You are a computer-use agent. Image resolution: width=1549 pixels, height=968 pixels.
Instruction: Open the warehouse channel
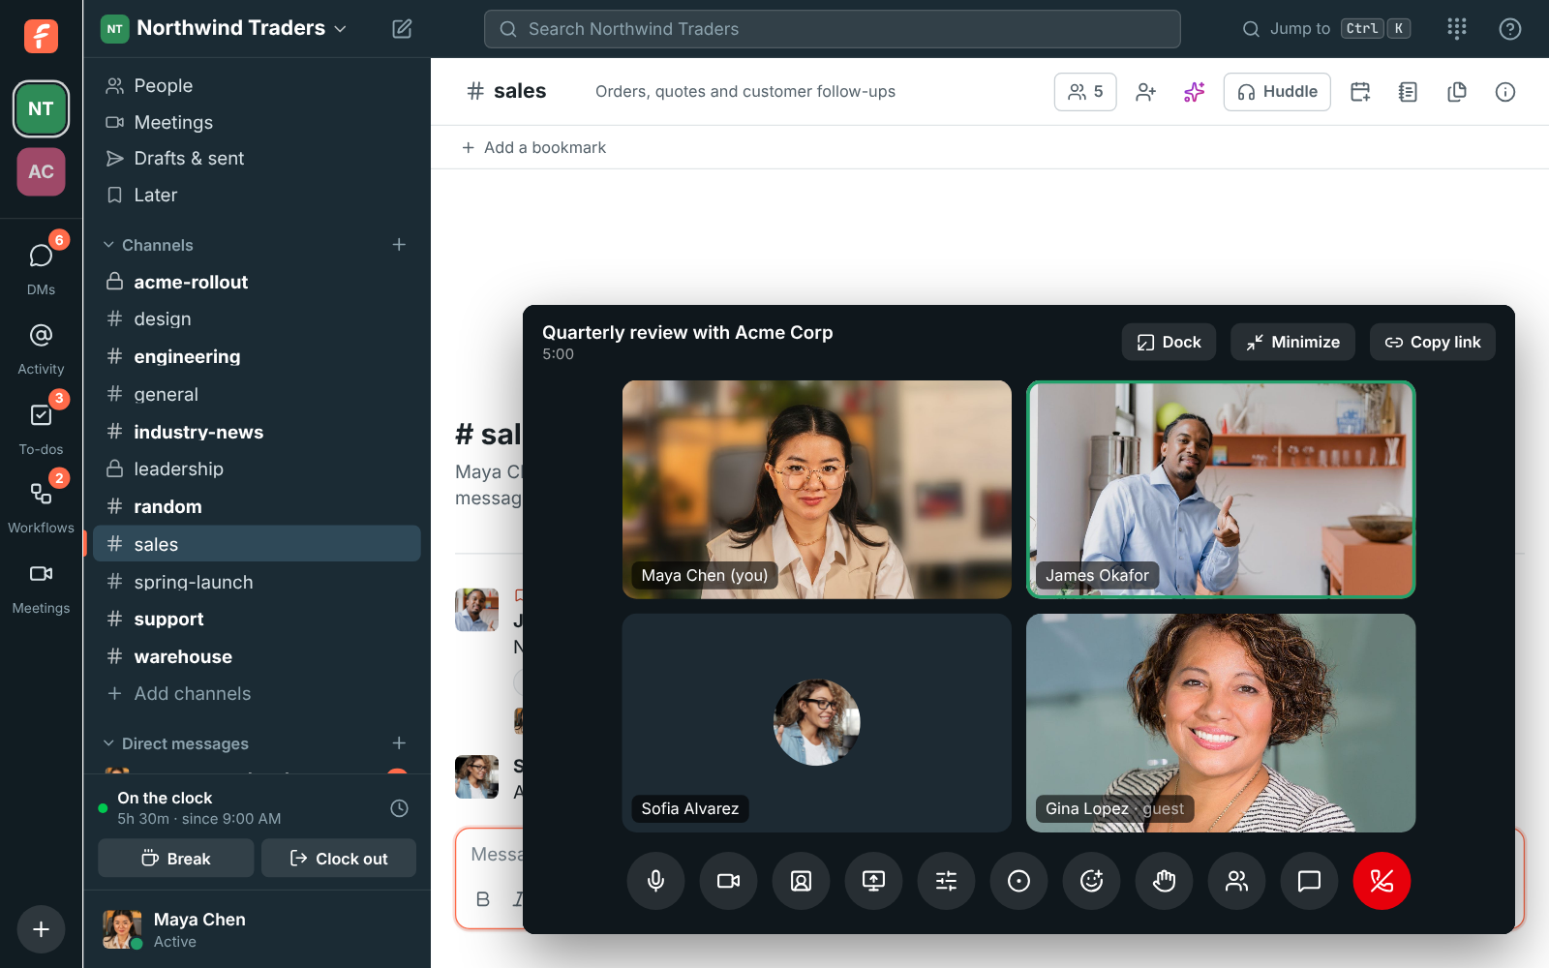257,656
